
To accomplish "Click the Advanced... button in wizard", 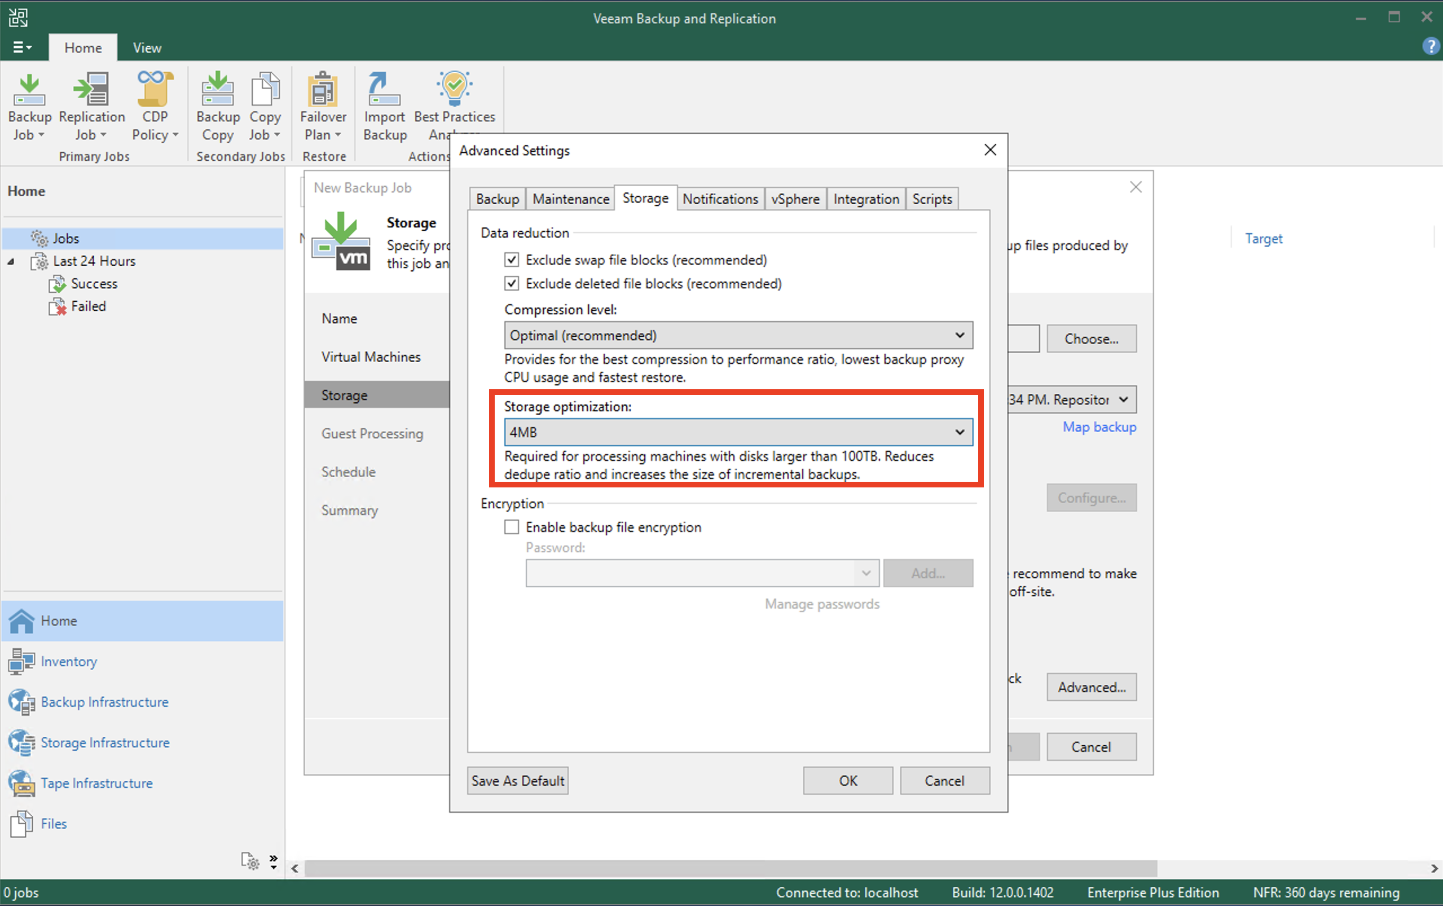I will coord(1092,687).
